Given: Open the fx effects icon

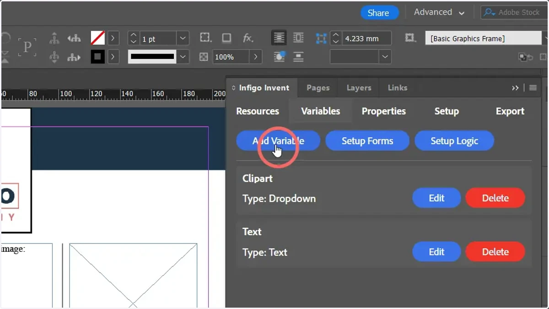Looking at the screenshot, I should click(x=248, y=38).
